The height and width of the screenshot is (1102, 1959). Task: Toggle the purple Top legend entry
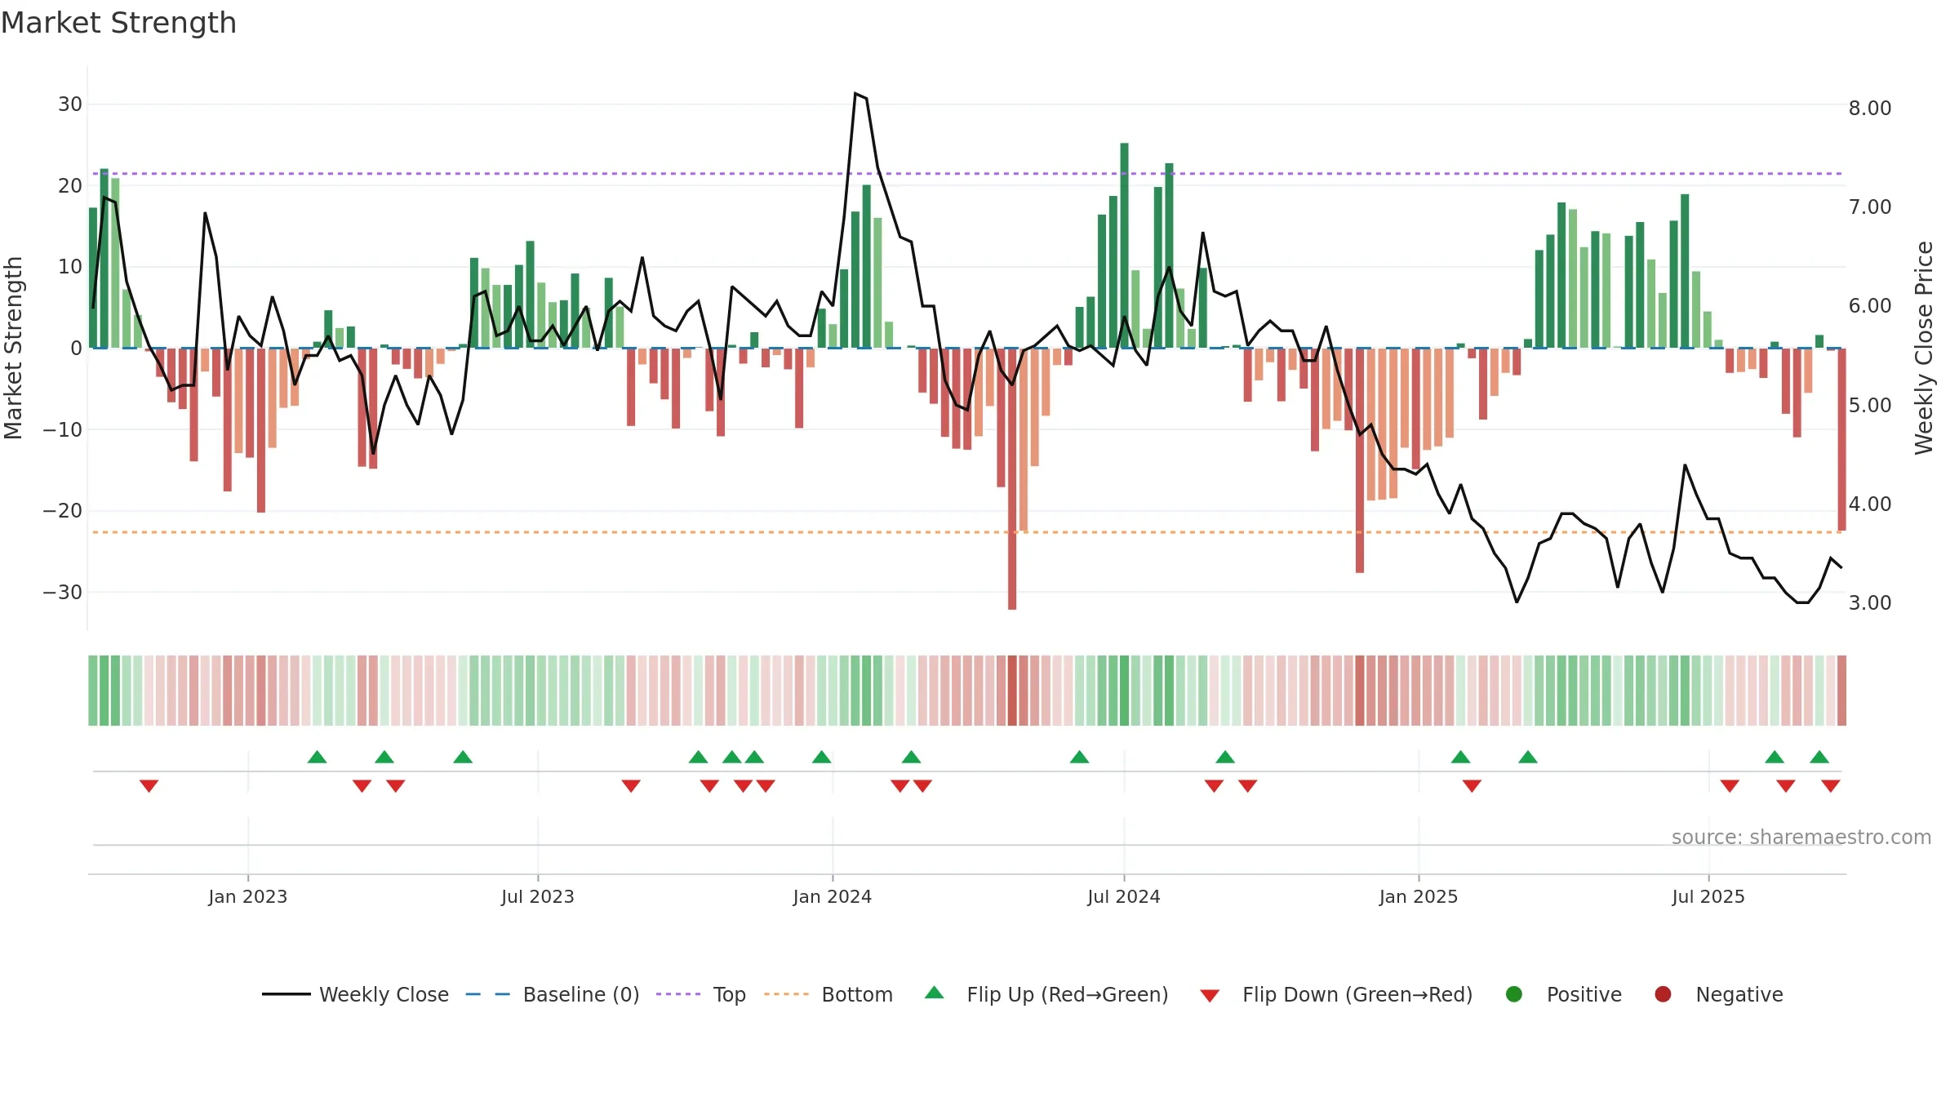point(700,994)
